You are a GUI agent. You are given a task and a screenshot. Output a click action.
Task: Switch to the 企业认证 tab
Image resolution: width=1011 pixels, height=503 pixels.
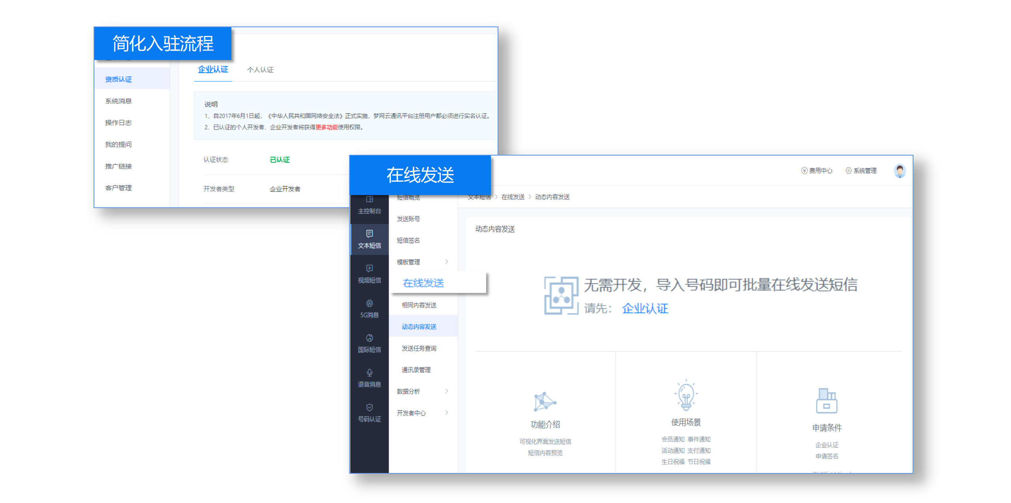click(x=213, y=69)
